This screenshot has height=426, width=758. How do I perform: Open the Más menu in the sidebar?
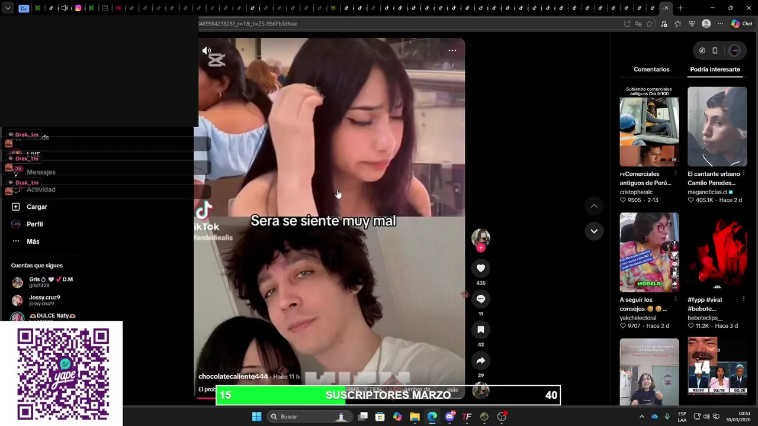coord(33,241)
